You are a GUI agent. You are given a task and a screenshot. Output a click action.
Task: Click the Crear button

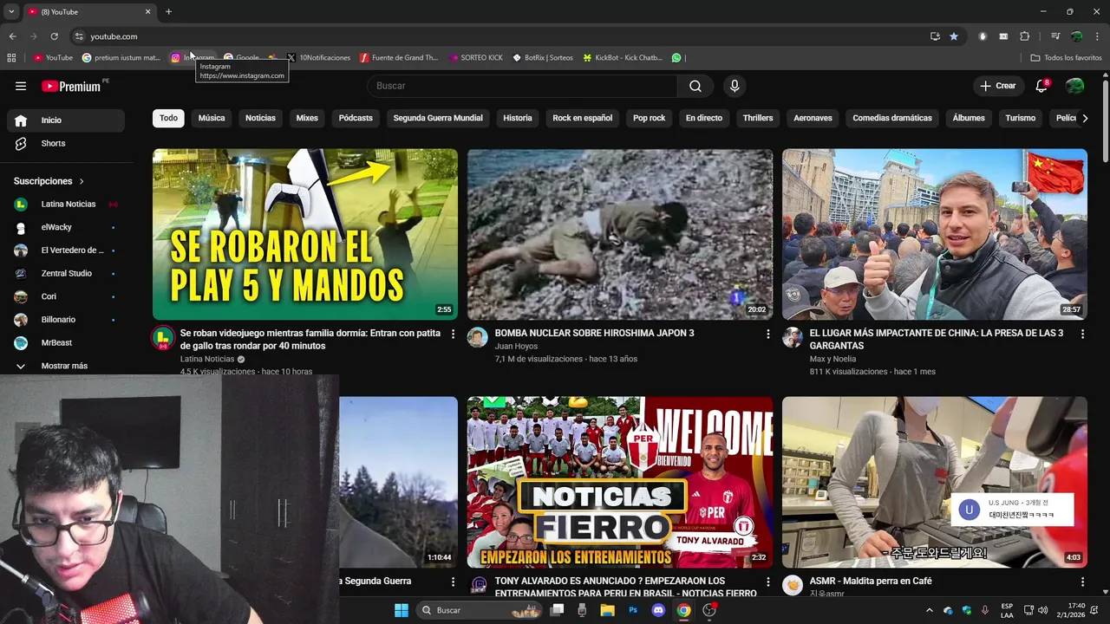(x=997, y=86)
